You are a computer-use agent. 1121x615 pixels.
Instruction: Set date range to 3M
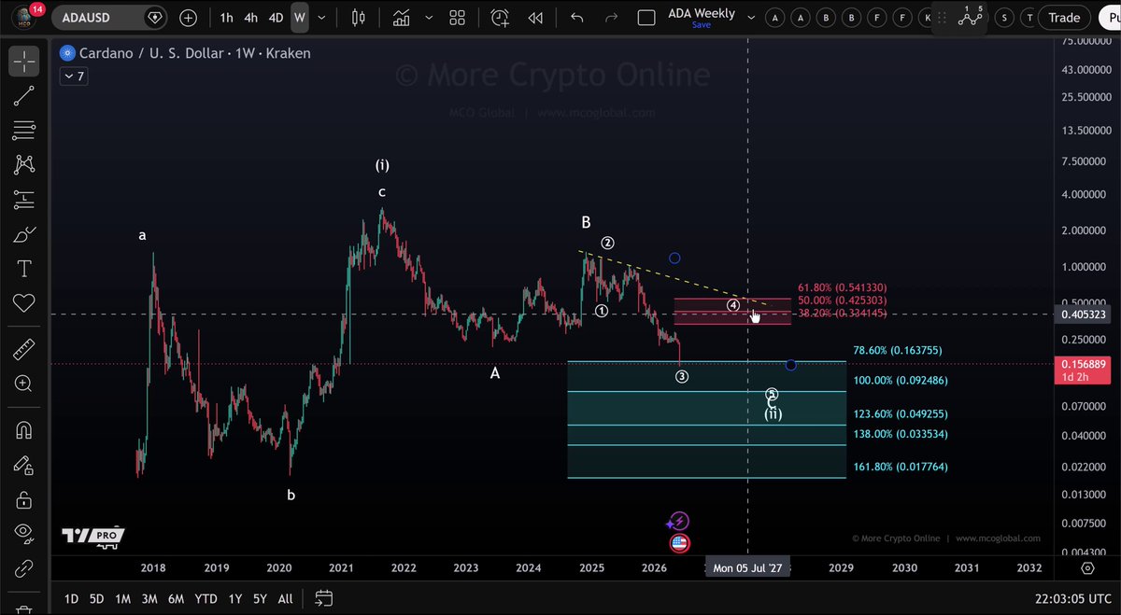(x=149, y=598)
